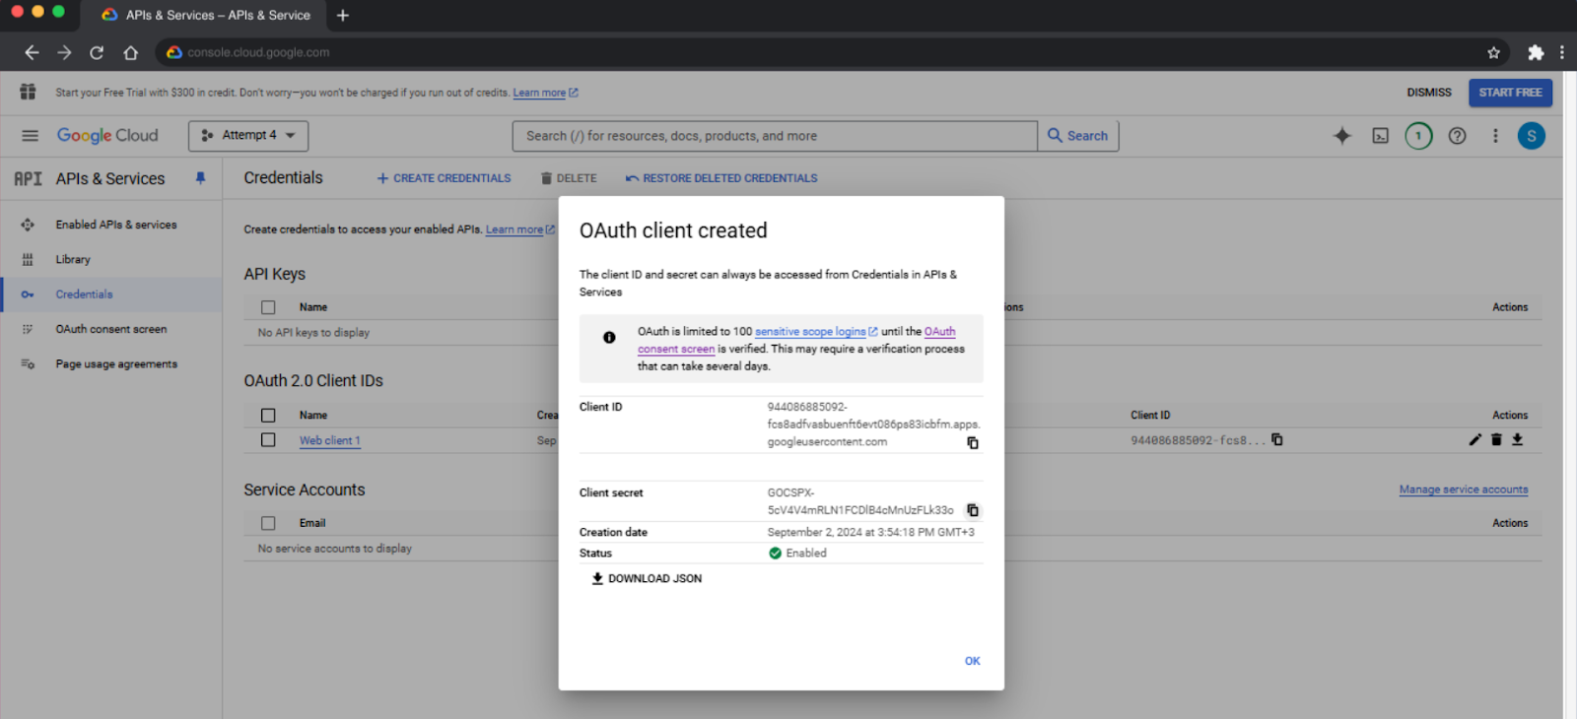Pin APIs & Services with pin icon
The height and width of the screenshot is (719, 1577).
200,178
